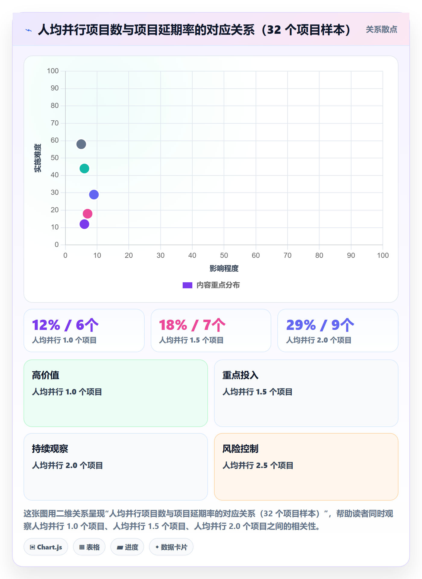Click 人均并行 1.5 个项目 in the 重点投入 card
422x579 pixels.
click(257, 392)
